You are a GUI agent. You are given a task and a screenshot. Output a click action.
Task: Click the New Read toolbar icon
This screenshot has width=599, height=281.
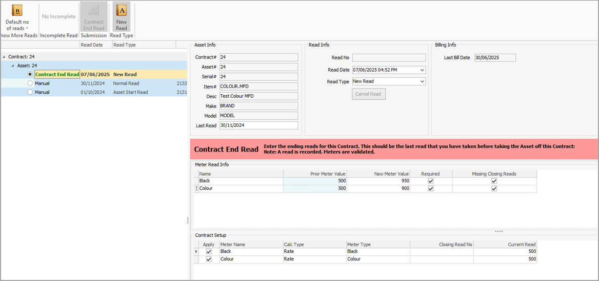[122, 10]
